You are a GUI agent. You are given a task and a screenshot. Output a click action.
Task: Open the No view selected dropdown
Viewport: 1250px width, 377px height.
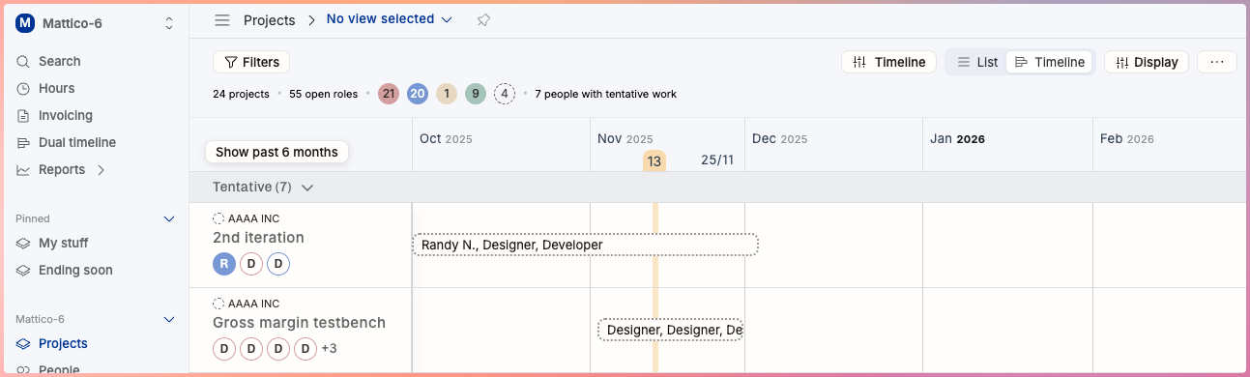[390, 19]
